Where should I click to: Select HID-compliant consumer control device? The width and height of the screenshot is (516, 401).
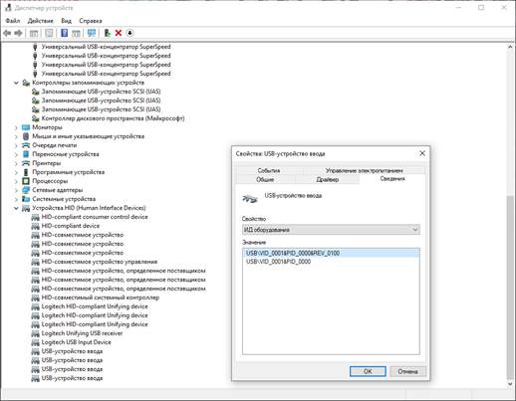(x=95, y=217)
